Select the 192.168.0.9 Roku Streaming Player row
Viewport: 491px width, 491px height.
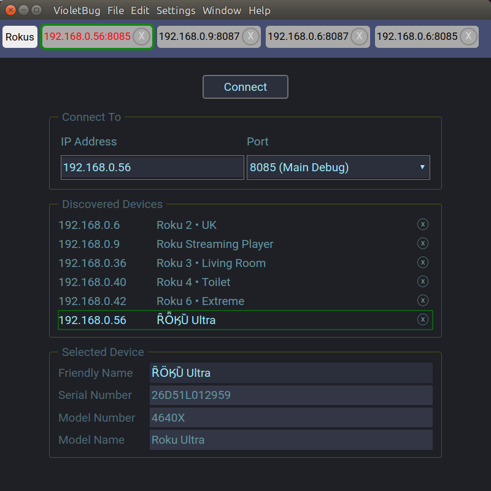[245, 244]
